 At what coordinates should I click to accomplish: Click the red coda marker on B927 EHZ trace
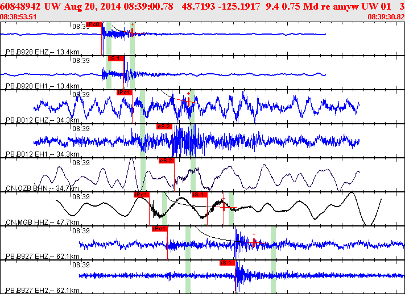click(254, 242)
